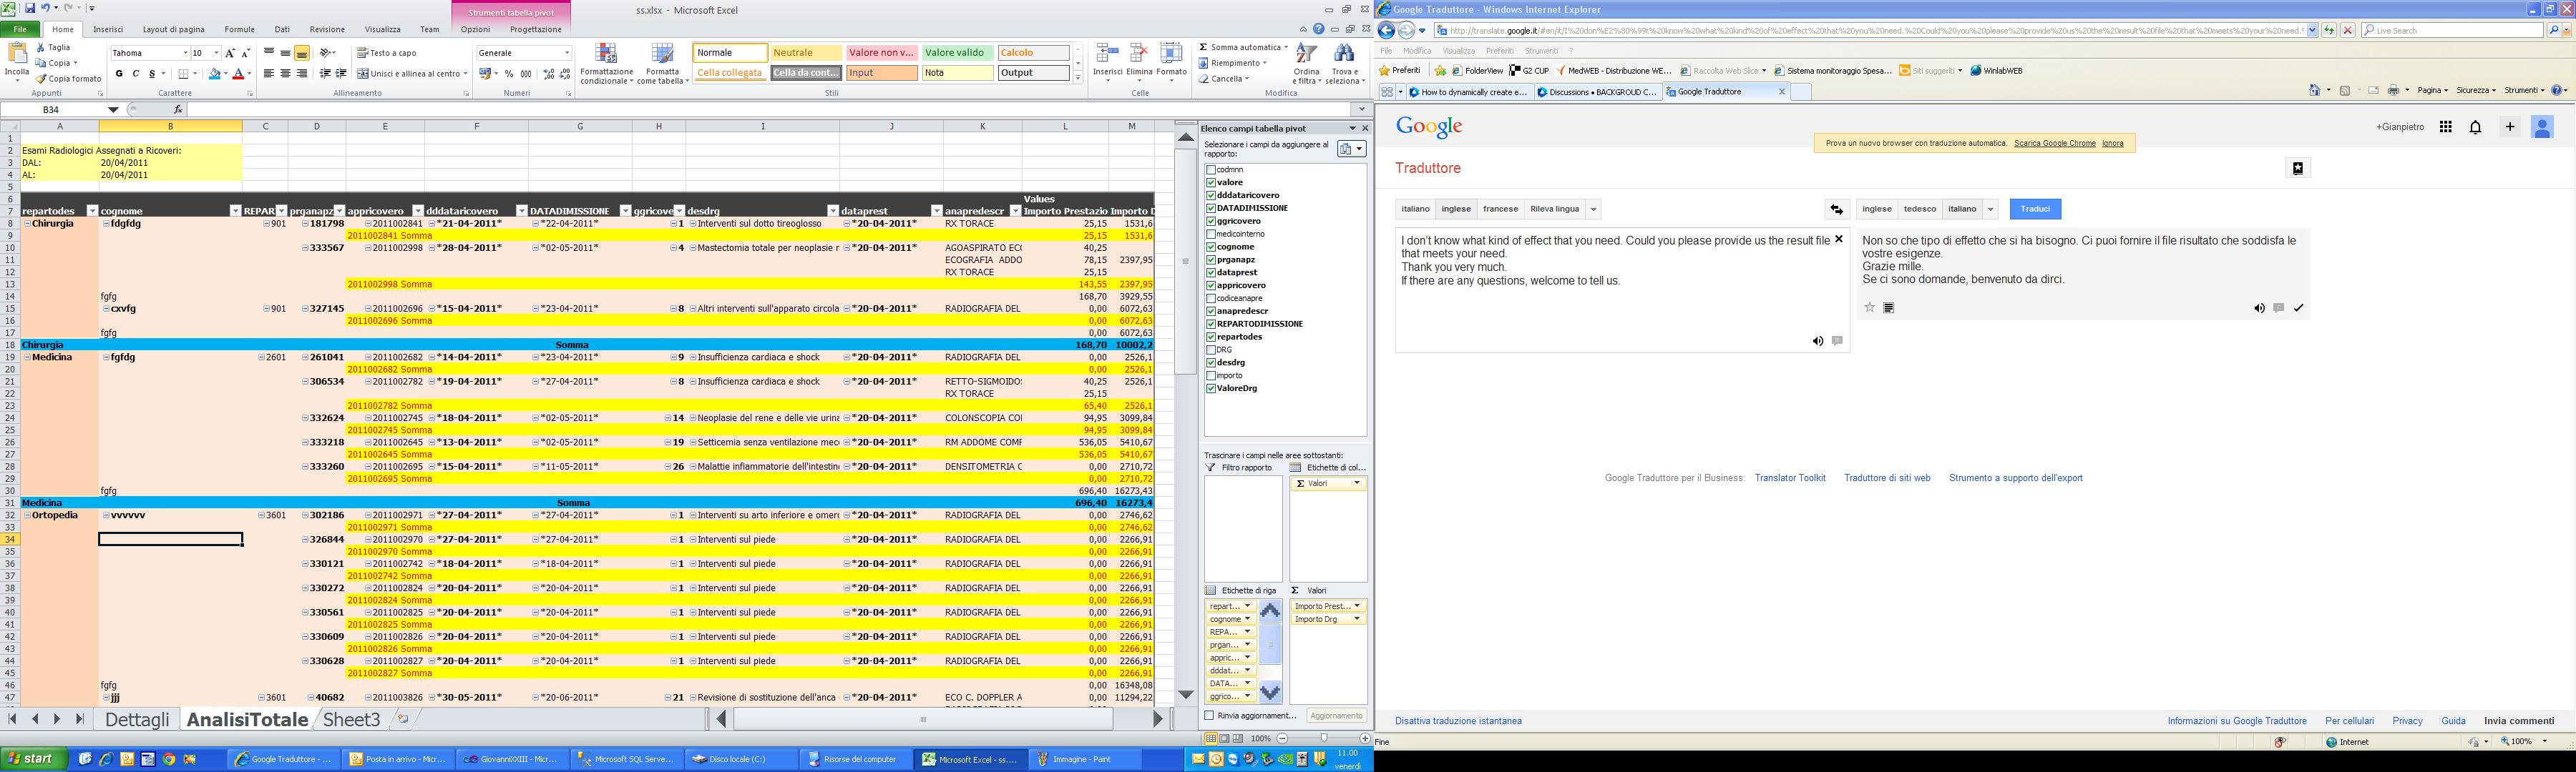Collapse the Chirurgia pivot row group

pyautogui.click(x=27, y=224)
